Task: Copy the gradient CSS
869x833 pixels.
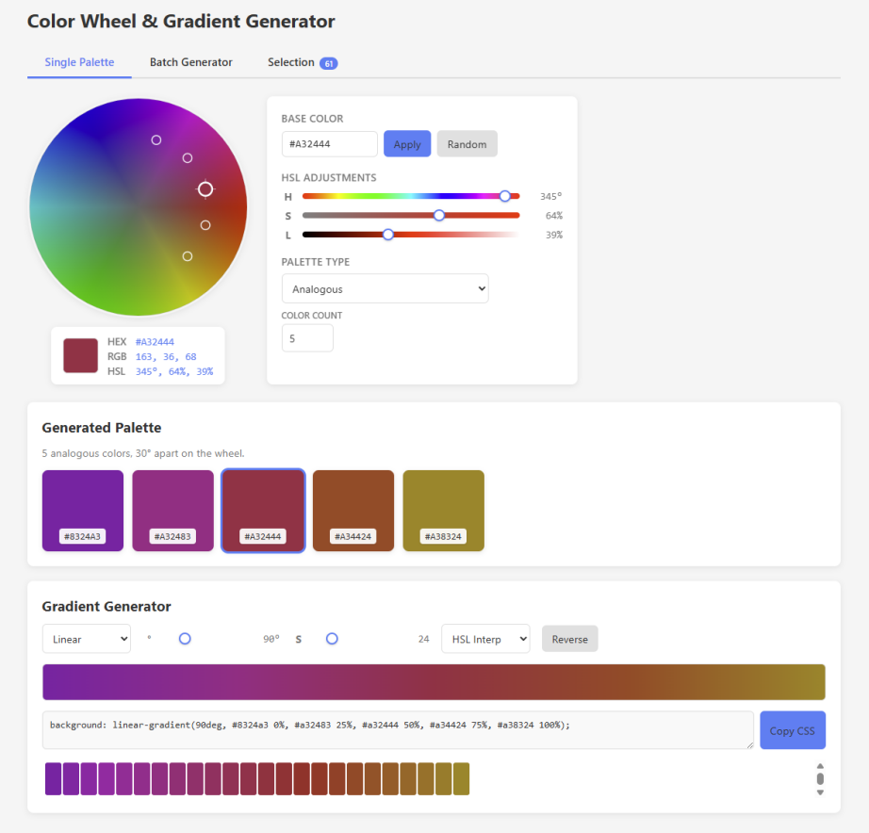Action: click(793, 730)
